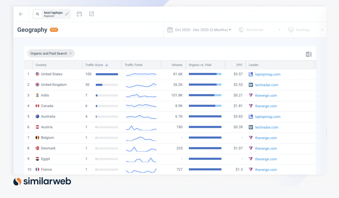The width and height of the screenshot is (339, 198).
Task: Sort by the Organic vs. Paid header
Action: click(200, 65)
